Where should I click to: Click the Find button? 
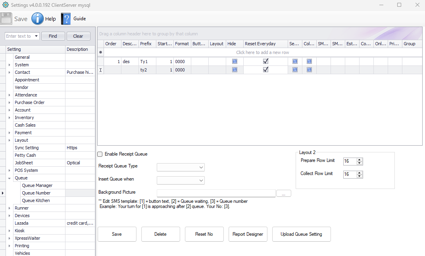pos(53,36)
